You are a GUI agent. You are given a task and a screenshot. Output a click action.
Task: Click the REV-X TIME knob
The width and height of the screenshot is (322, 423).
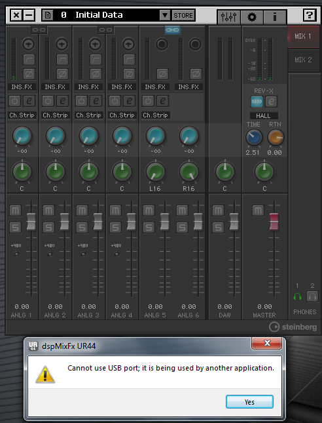pyautogui.click(x=254, y=137)
